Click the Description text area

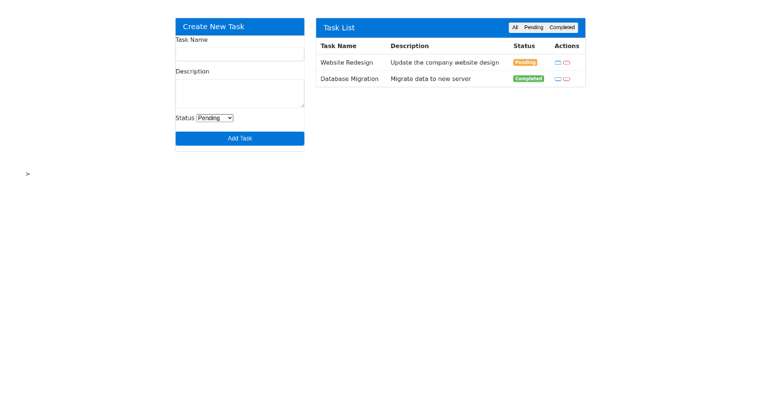(x=240, y=92)
